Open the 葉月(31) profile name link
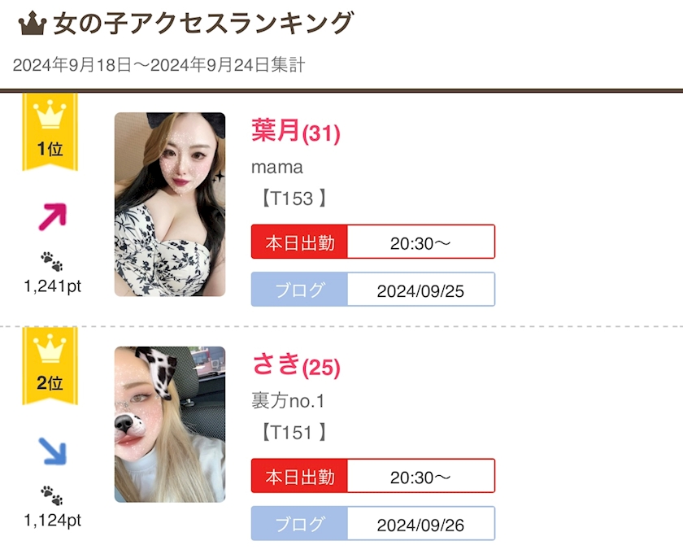Viewport: 683px width, 554px height. (295, 131)
